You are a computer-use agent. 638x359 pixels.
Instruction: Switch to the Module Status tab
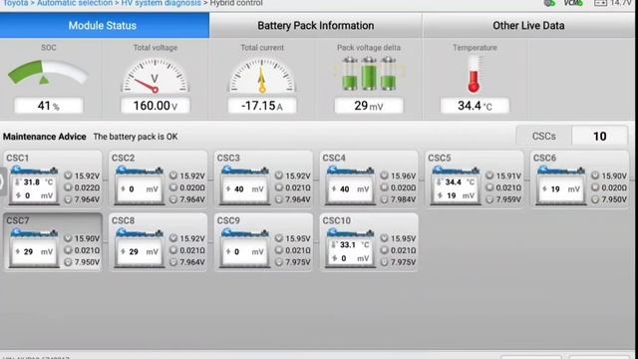coord(105,25)
